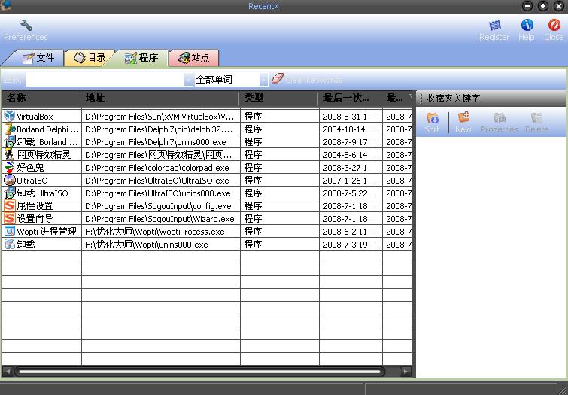Click date cell 2004-10-14 for Delphi
This screenshot has height=395, width=568.
point(351,129)
